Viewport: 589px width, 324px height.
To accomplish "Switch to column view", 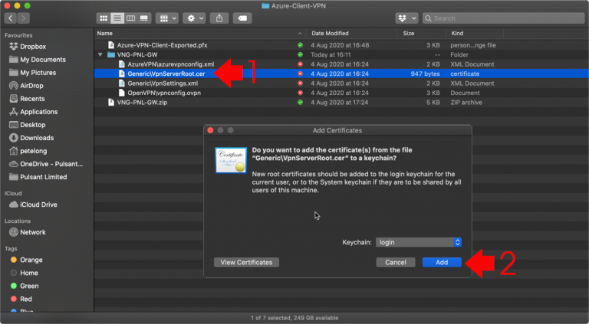I will coord(130,18).
